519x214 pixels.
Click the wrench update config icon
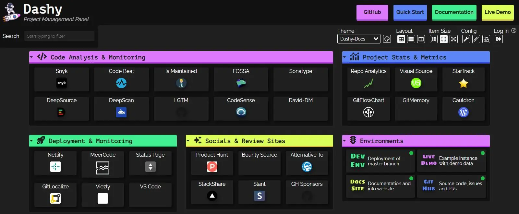coord(466,39)
